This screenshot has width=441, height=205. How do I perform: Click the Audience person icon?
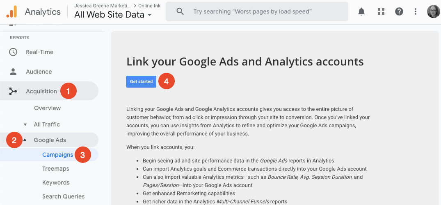13,72
